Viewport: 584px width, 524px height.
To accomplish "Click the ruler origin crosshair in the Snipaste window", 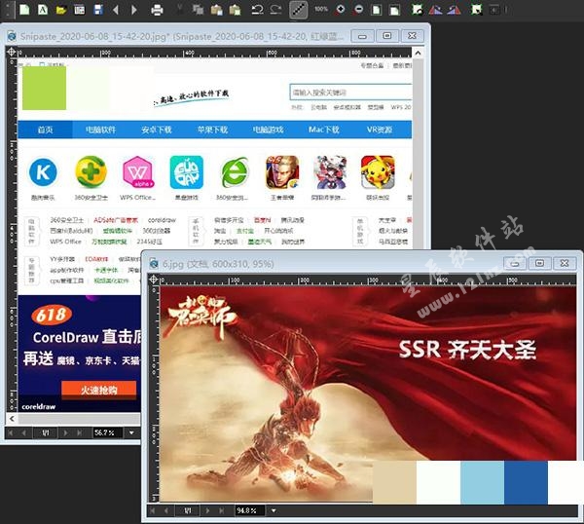I will 12,53.
